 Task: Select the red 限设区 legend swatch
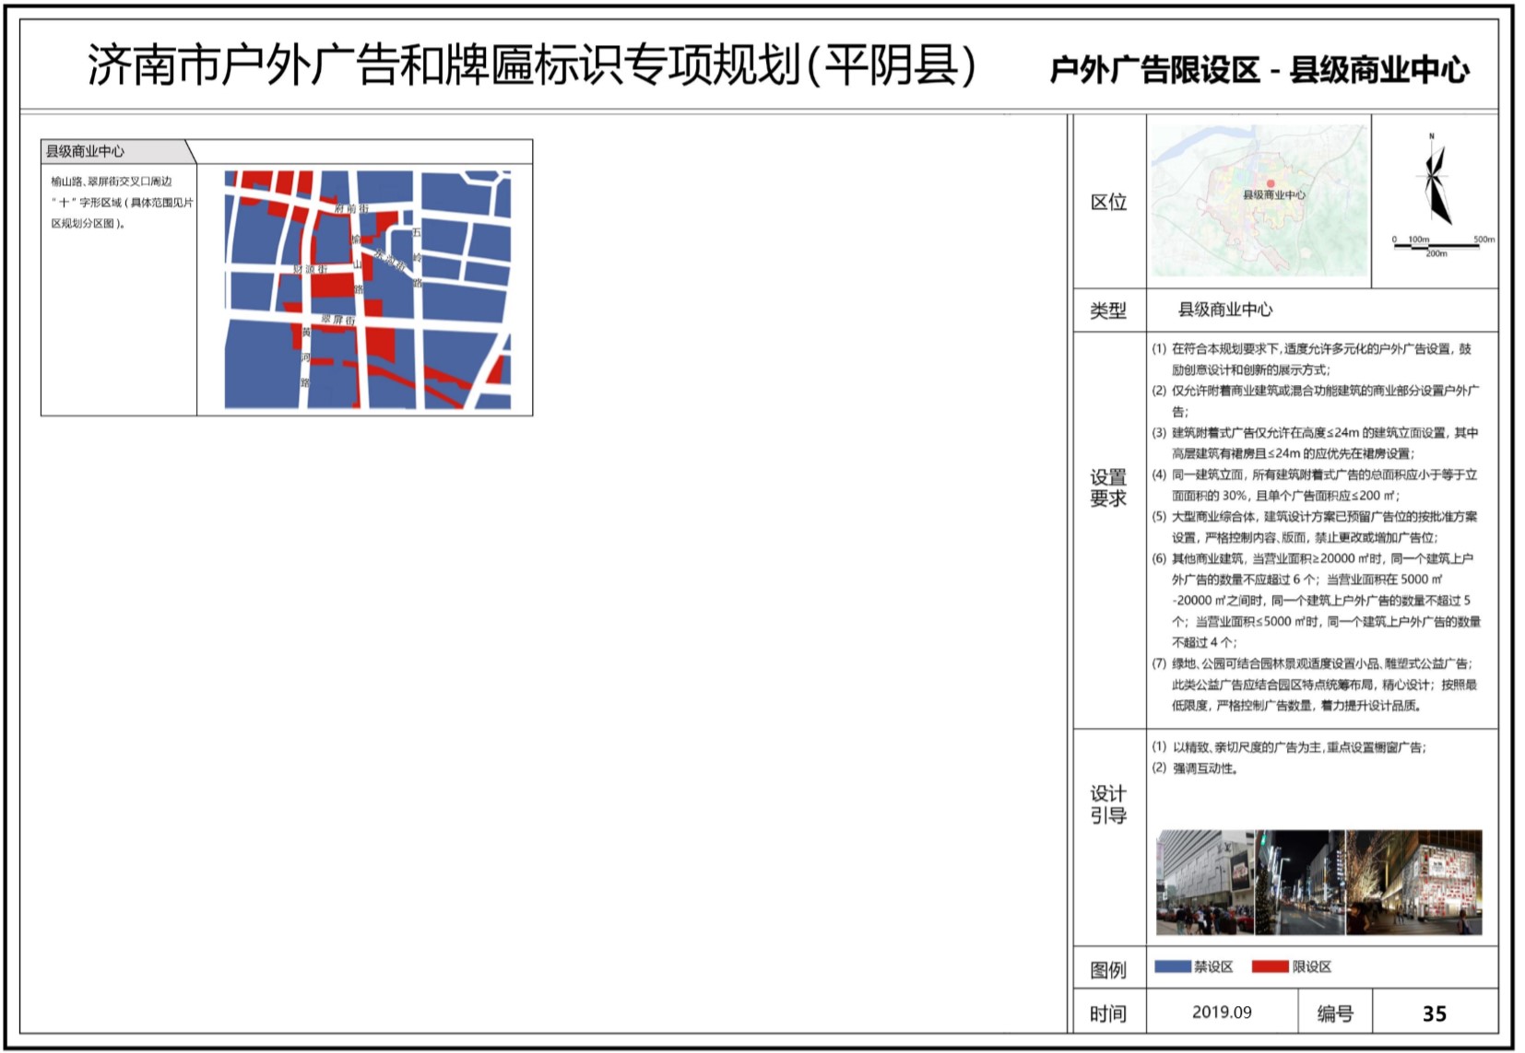pos(1270,966)
